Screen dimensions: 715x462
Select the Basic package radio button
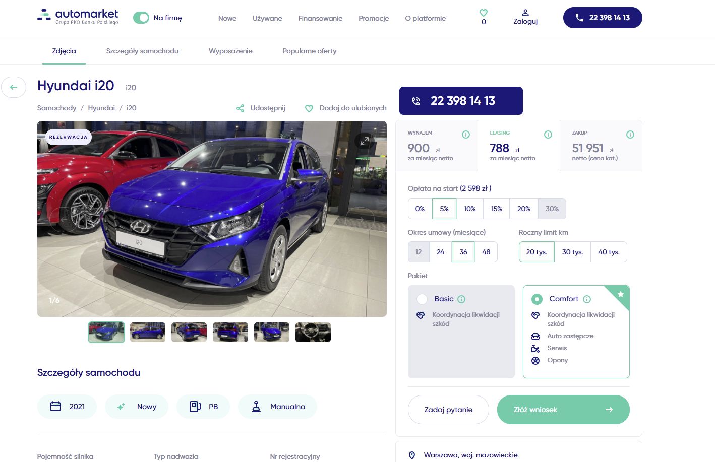(422, 299)
